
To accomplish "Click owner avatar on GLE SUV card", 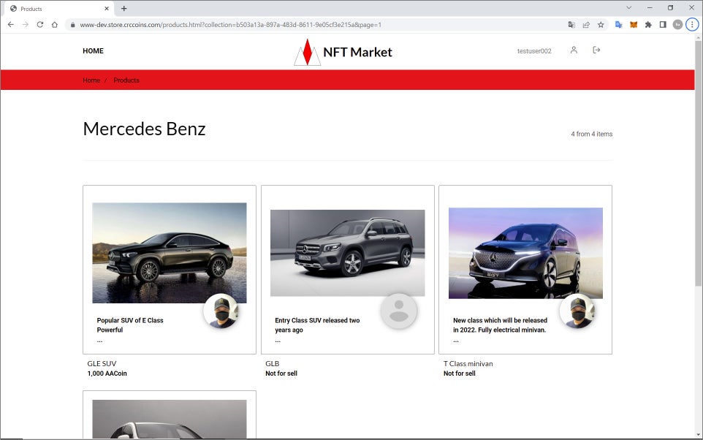I will point(221,311).
